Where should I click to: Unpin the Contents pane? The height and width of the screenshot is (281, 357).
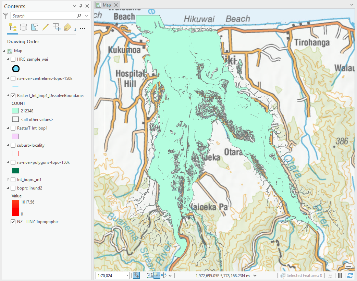81,6
